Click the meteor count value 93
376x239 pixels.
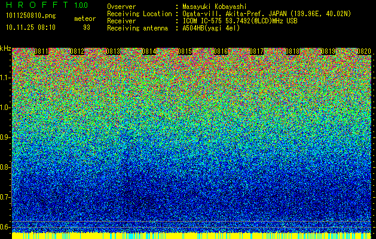(x=87, y=27)
